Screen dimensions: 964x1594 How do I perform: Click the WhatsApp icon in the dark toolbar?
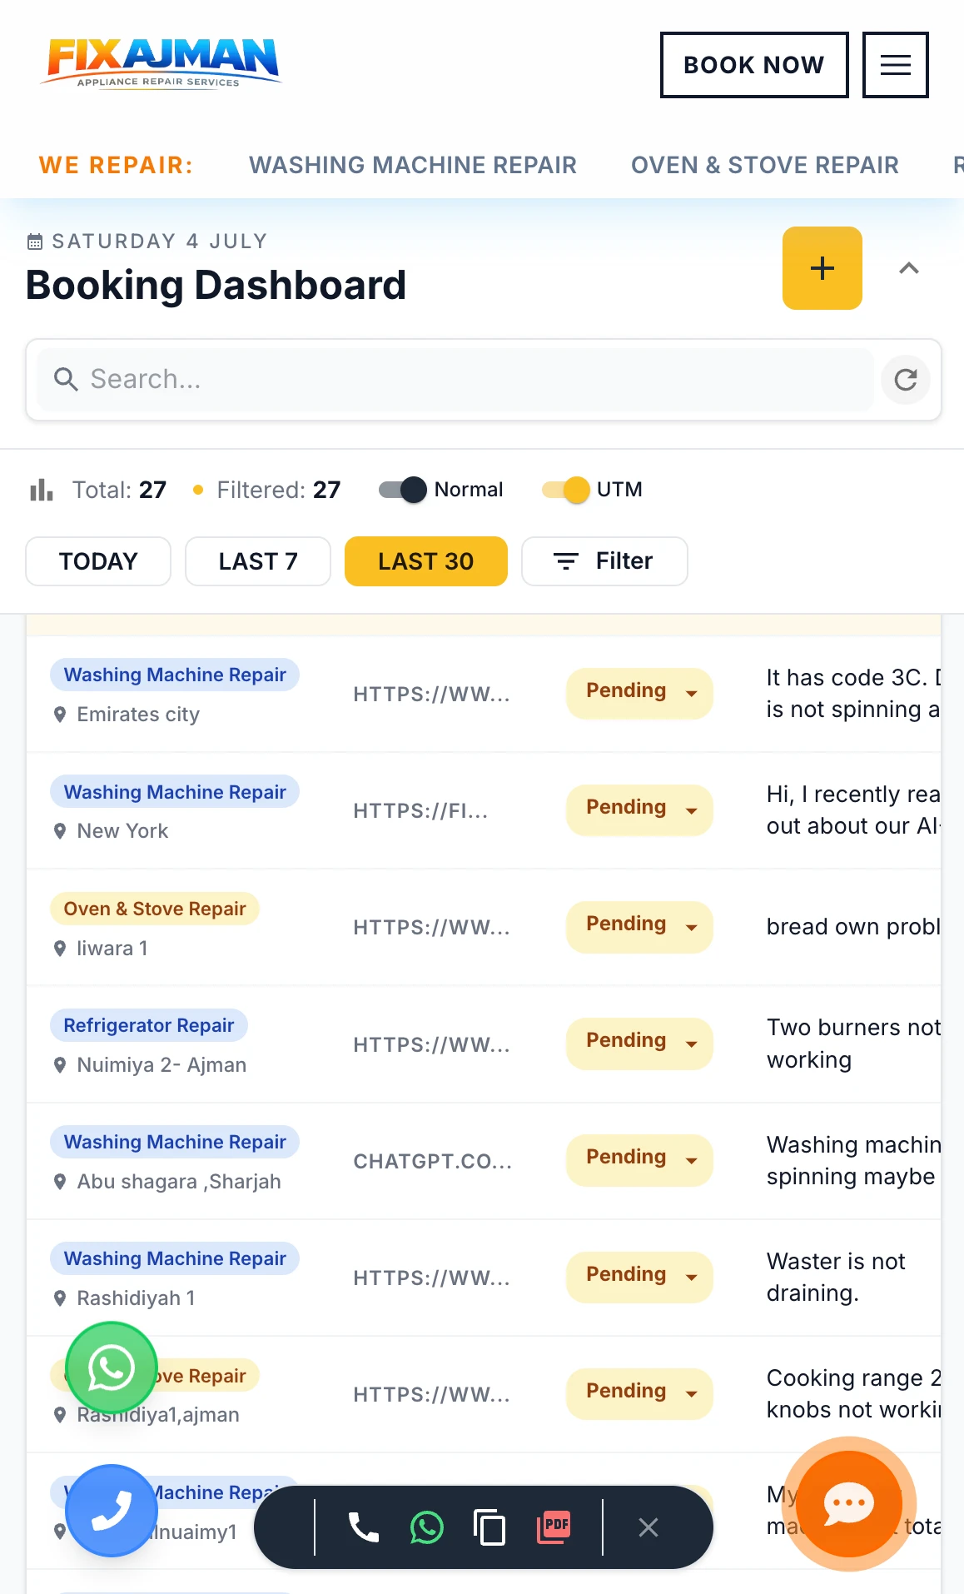click(x=427, y=1527)
